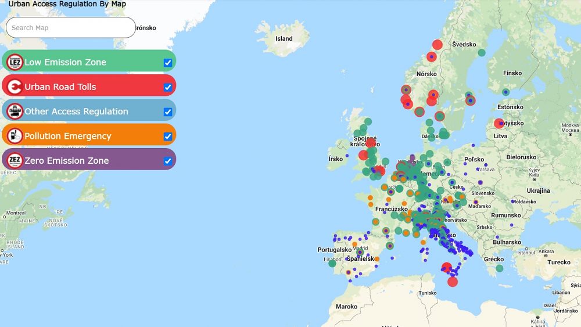Image resolution: width=581 pixels, height=327 pixels.
Task: Select the red toll marker near Lotyšsko
Action: (499, 123)
